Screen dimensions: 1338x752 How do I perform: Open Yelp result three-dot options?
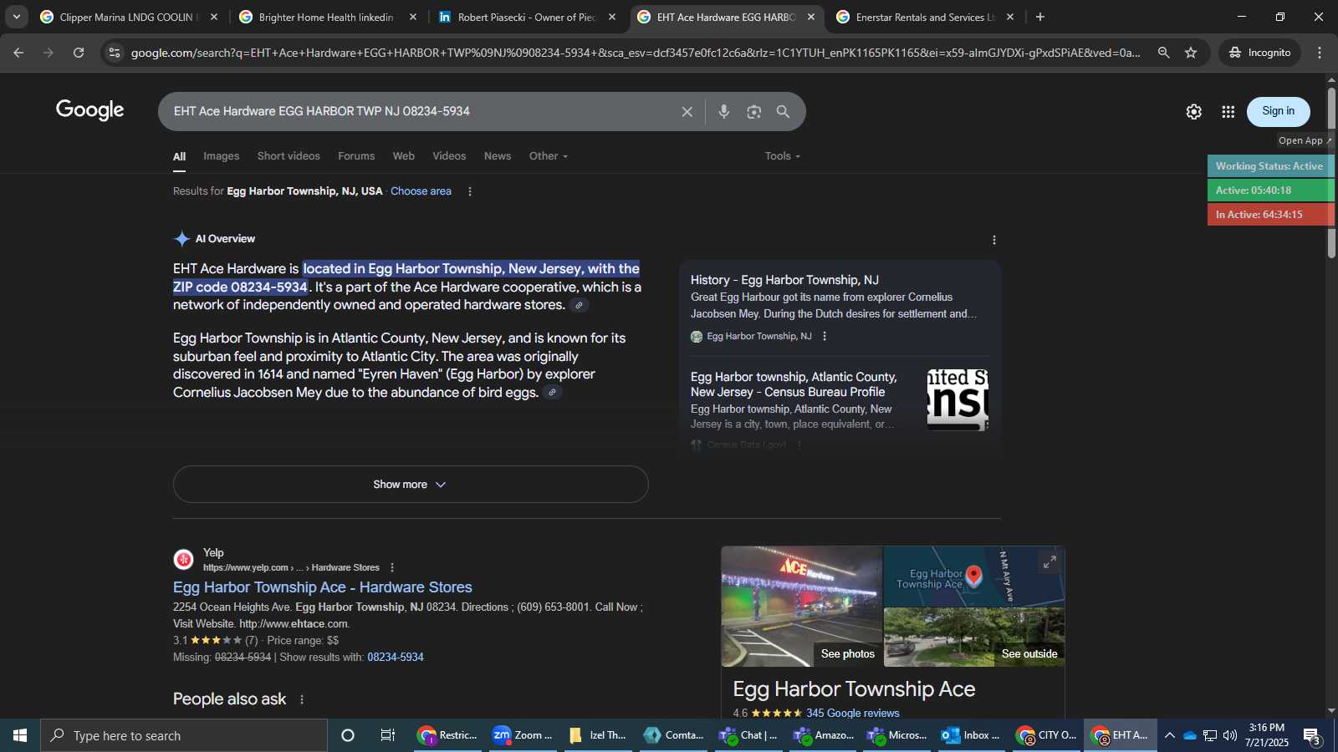pos(392,567)
